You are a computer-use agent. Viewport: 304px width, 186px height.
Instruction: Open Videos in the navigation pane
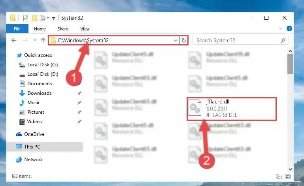click(x=30, y=122)
